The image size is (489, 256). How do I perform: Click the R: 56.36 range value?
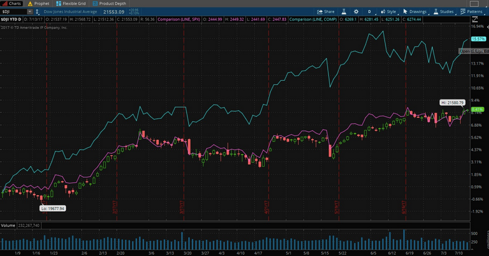coord(148,19)
